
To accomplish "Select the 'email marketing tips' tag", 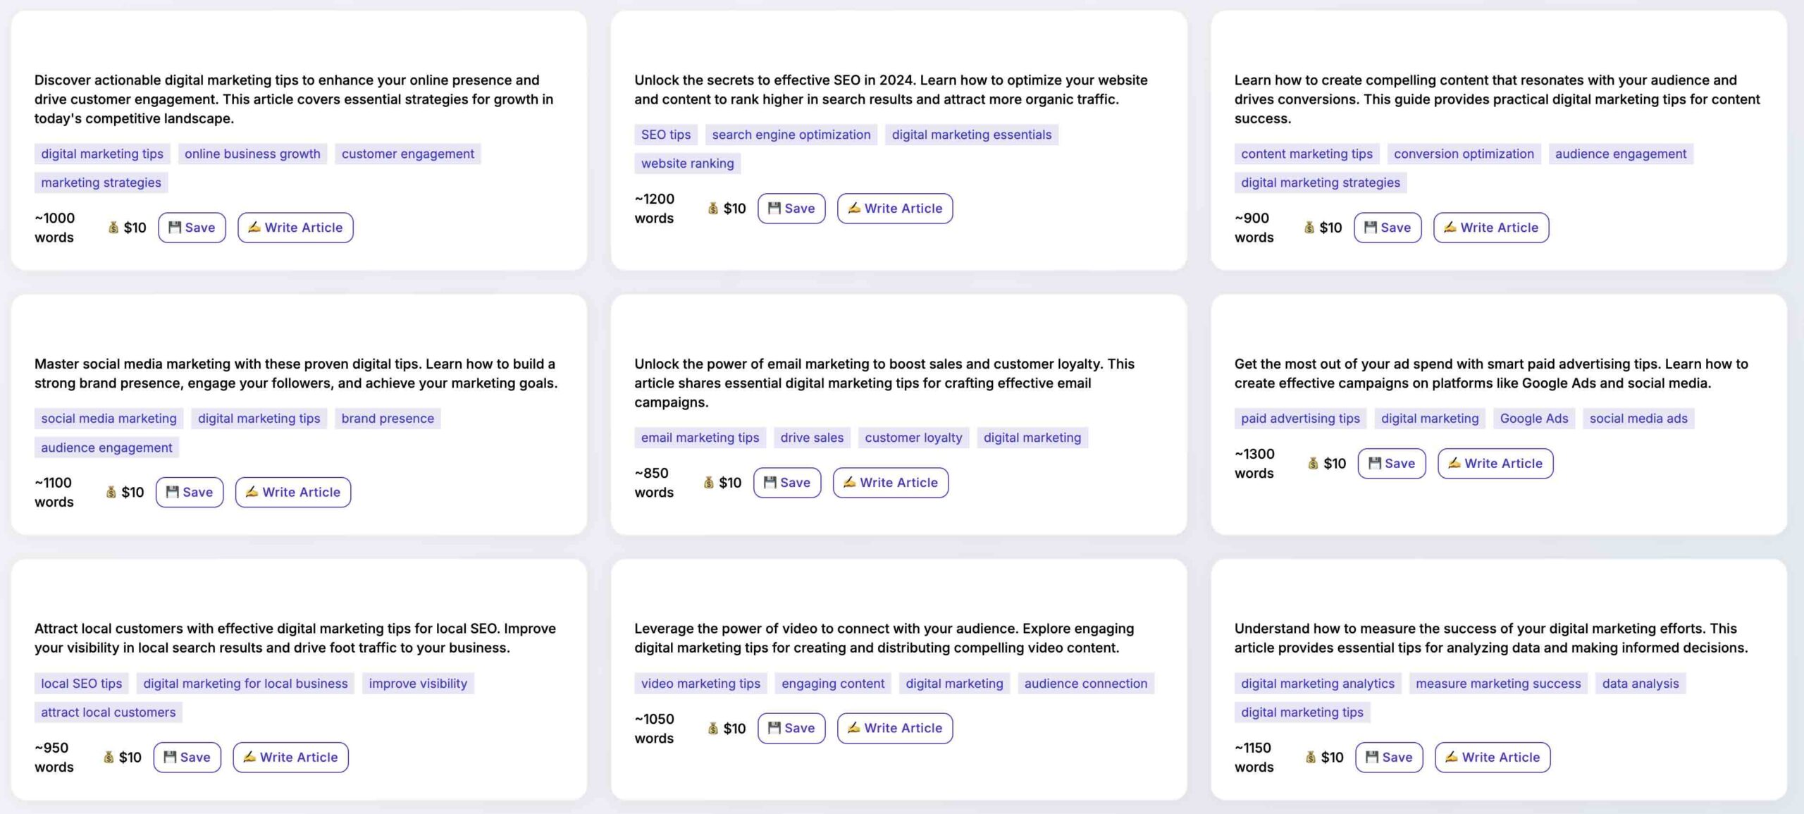I will (x=699, y=438).
